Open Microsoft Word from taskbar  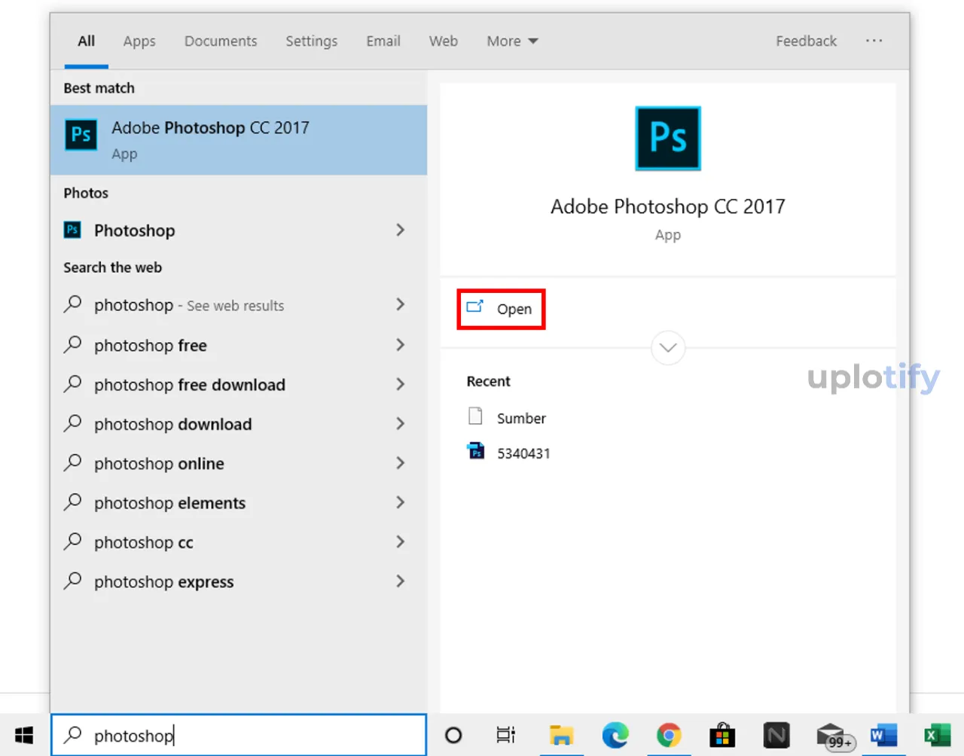[883, 735]
